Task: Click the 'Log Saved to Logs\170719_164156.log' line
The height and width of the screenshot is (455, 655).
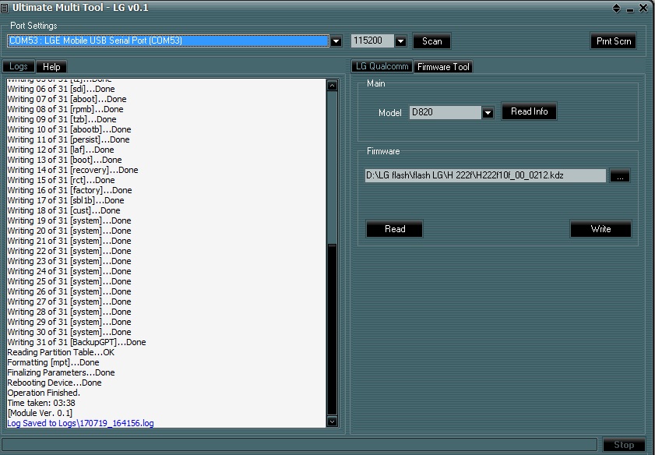Action: (81, 423)
